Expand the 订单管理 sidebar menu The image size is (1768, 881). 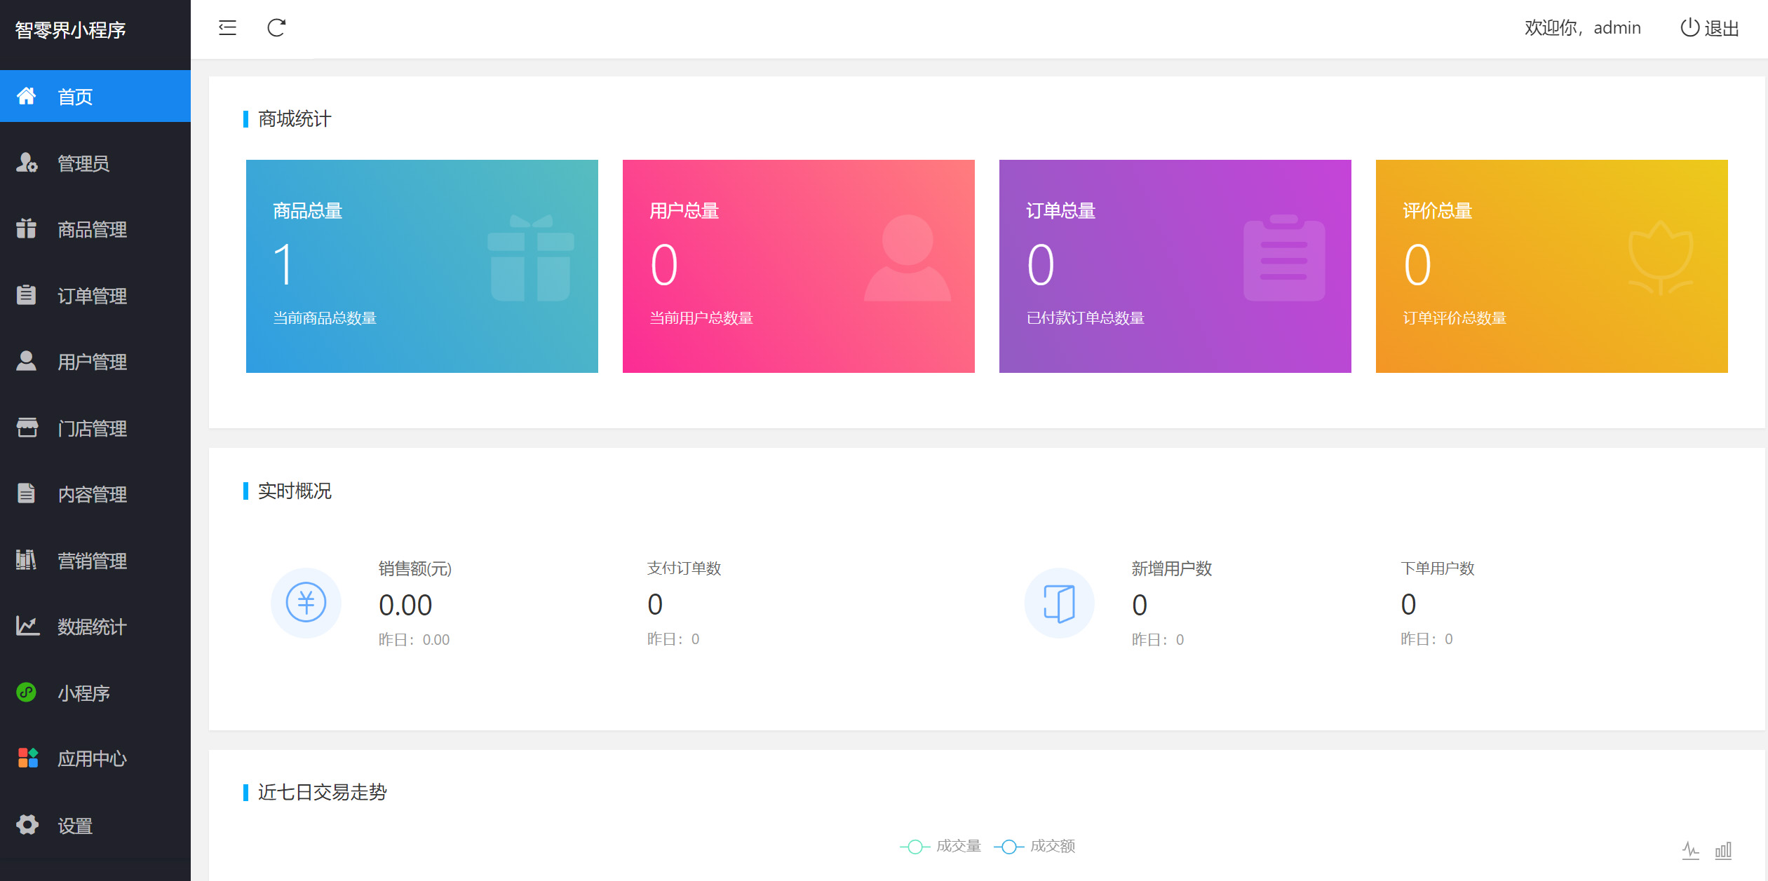(x=92, y=296)
